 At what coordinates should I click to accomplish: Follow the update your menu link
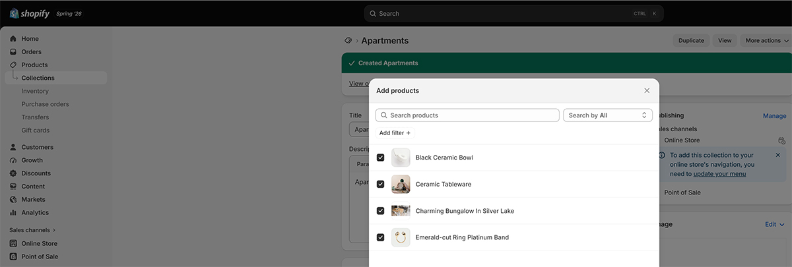click(x=719, y=174)
